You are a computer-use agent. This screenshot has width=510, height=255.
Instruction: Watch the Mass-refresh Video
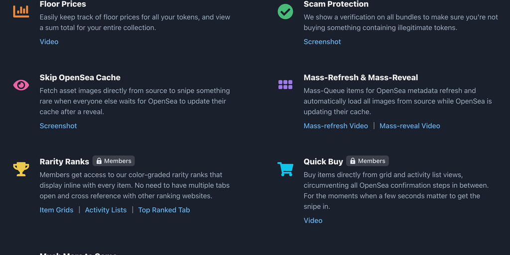336,126
